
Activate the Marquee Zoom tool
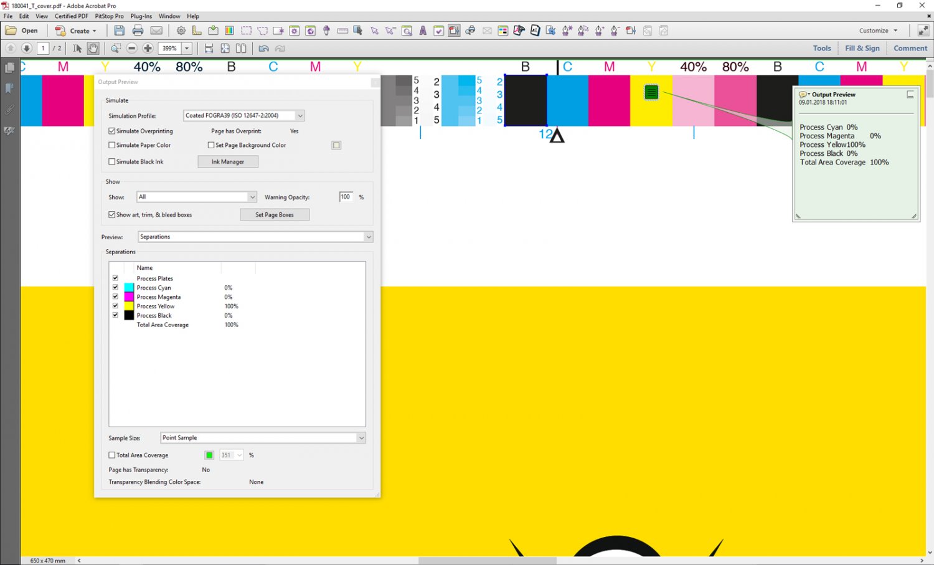pos(116,48)
